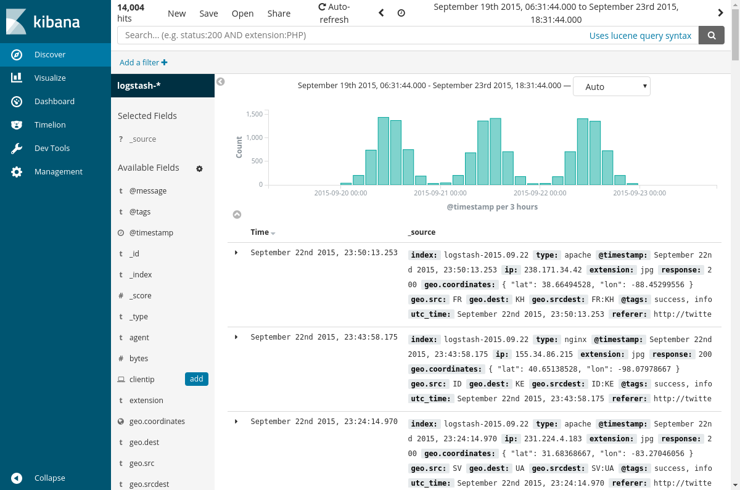Add the clientip field to the table
This screenshot has height=490, width=740.
pyautogui.click(x=197, y=379)
